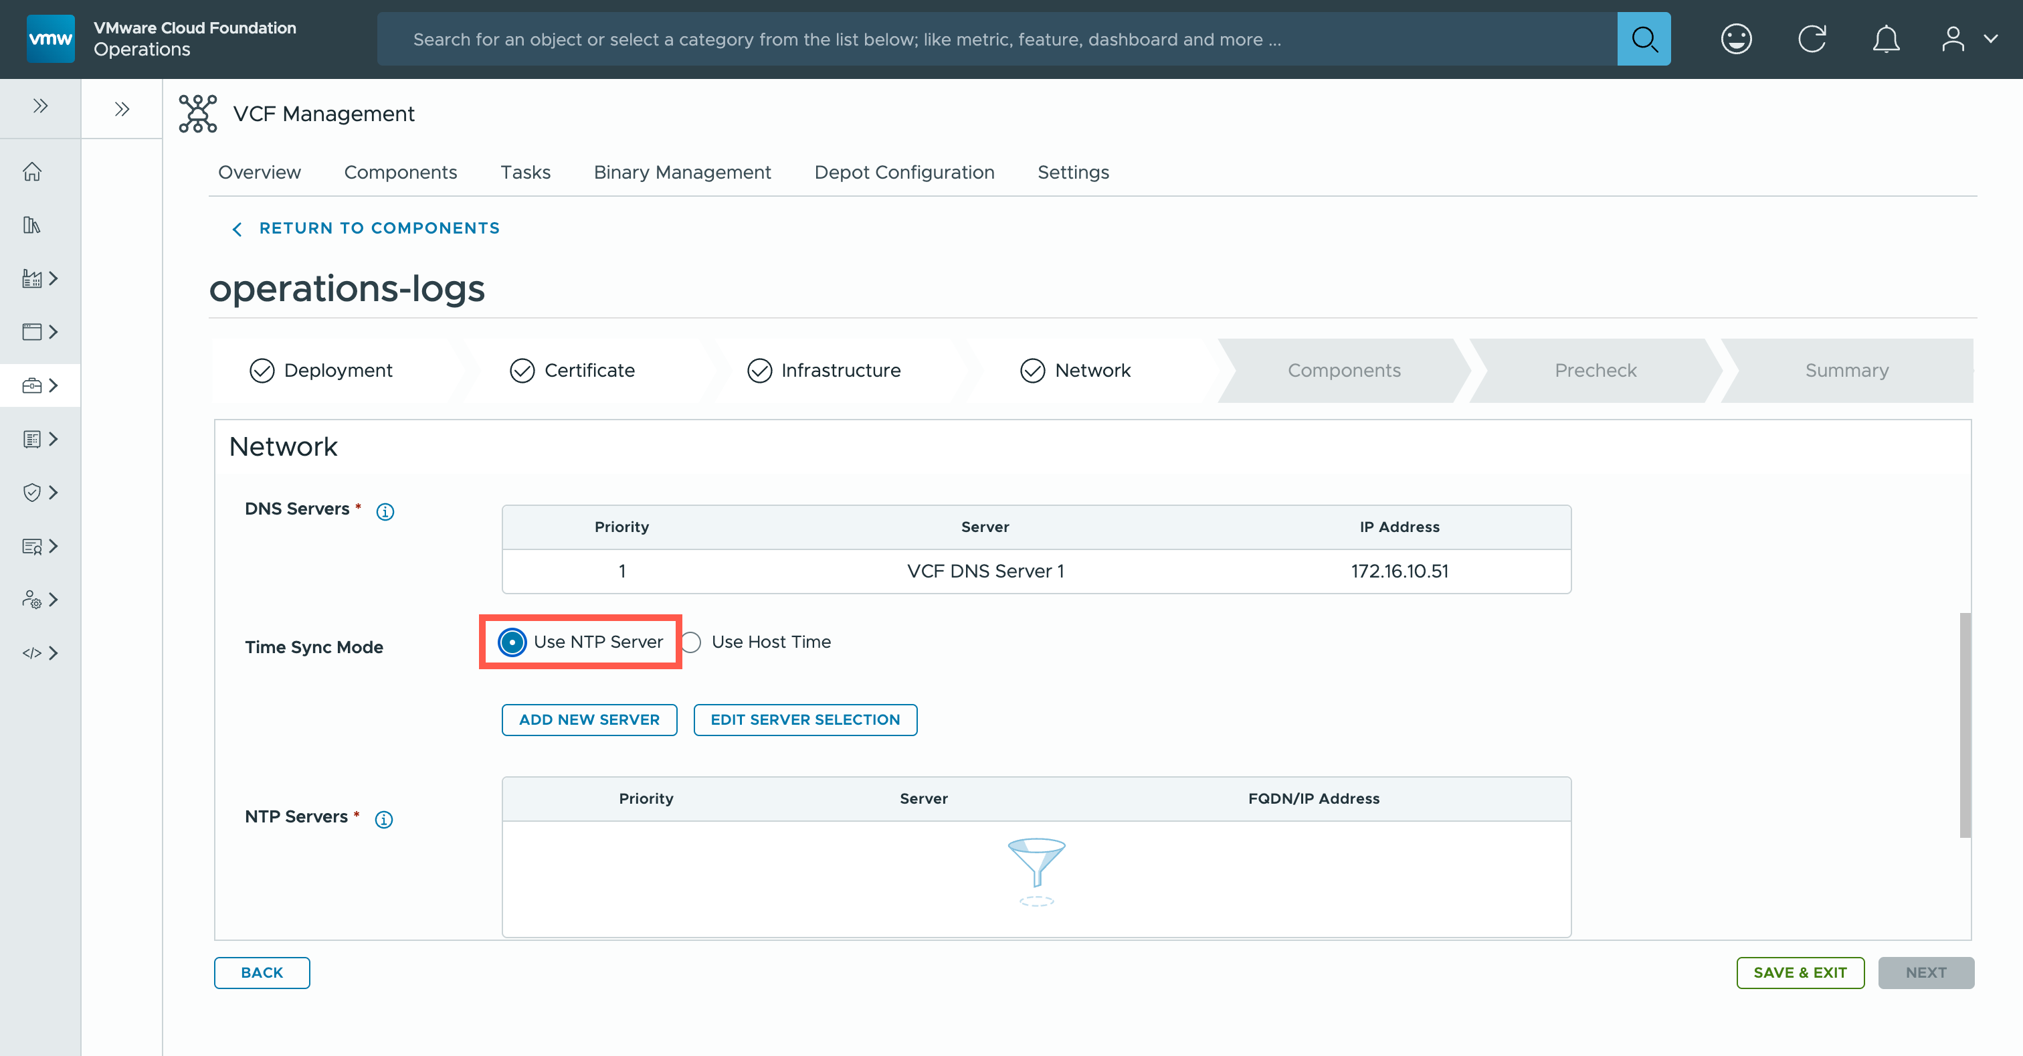Select Use NTP Server radio

(512, 642)
